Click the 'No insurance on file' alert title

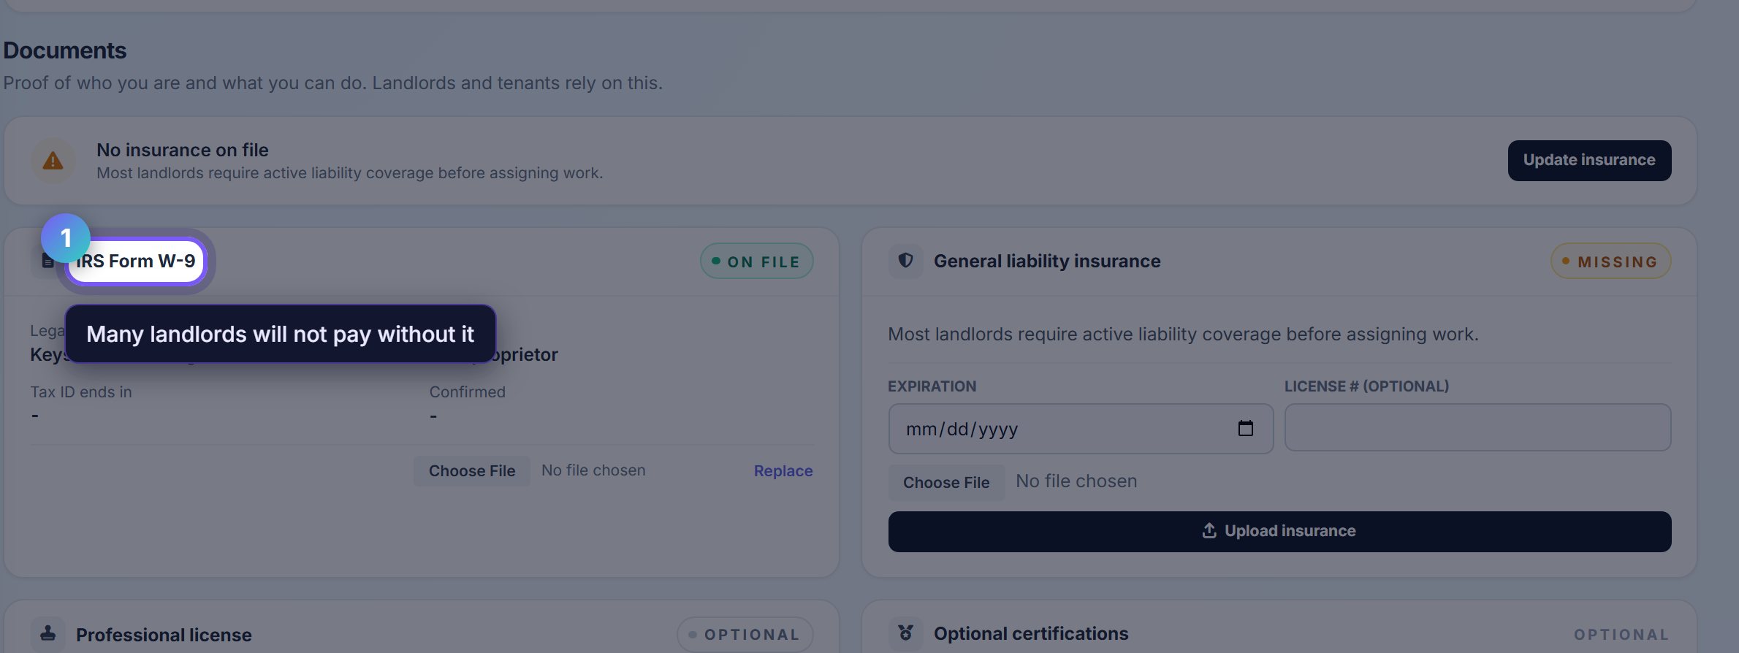click(183, 150)
